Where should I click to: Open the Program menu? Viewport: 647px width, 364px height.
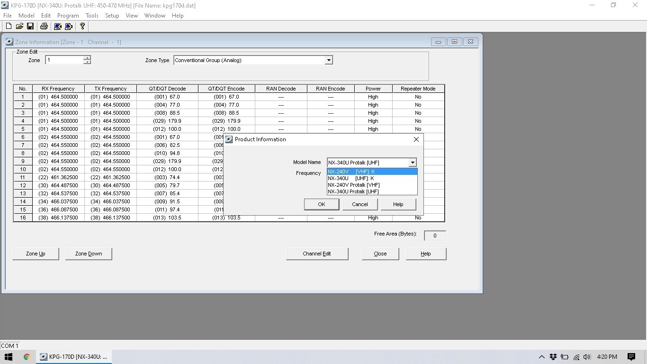68,15
